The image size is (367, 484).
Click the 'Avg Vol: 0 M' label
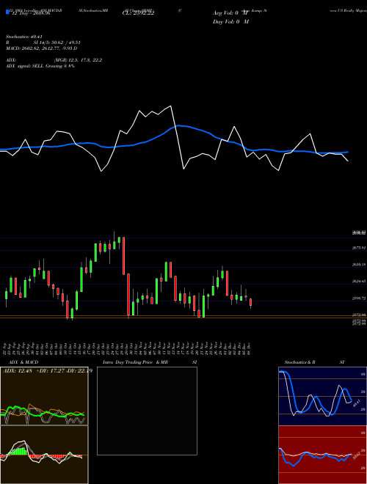[x=230, y=13]
